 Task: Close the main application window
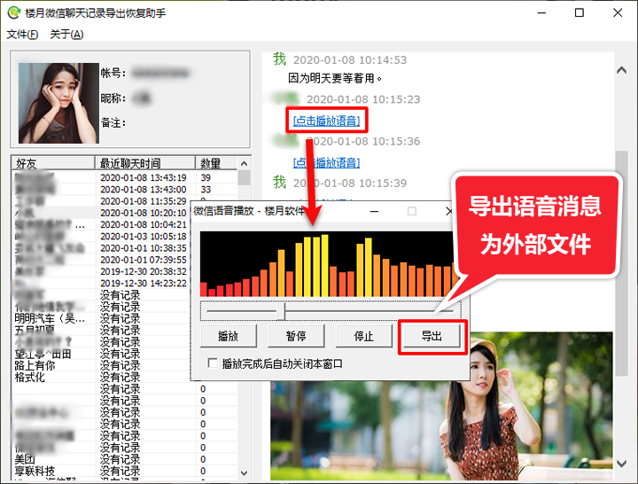click(618, 12)
